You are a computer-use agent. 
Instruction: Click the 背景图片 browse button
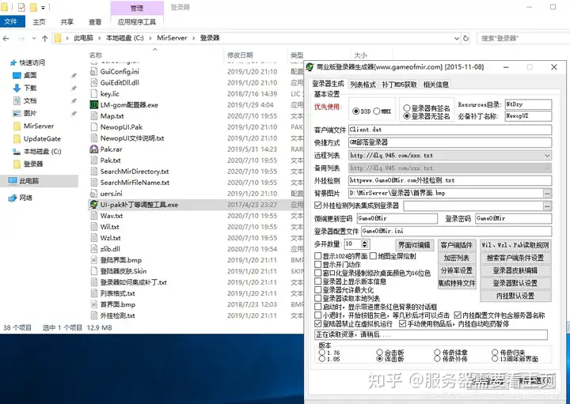tap(547, 194)
